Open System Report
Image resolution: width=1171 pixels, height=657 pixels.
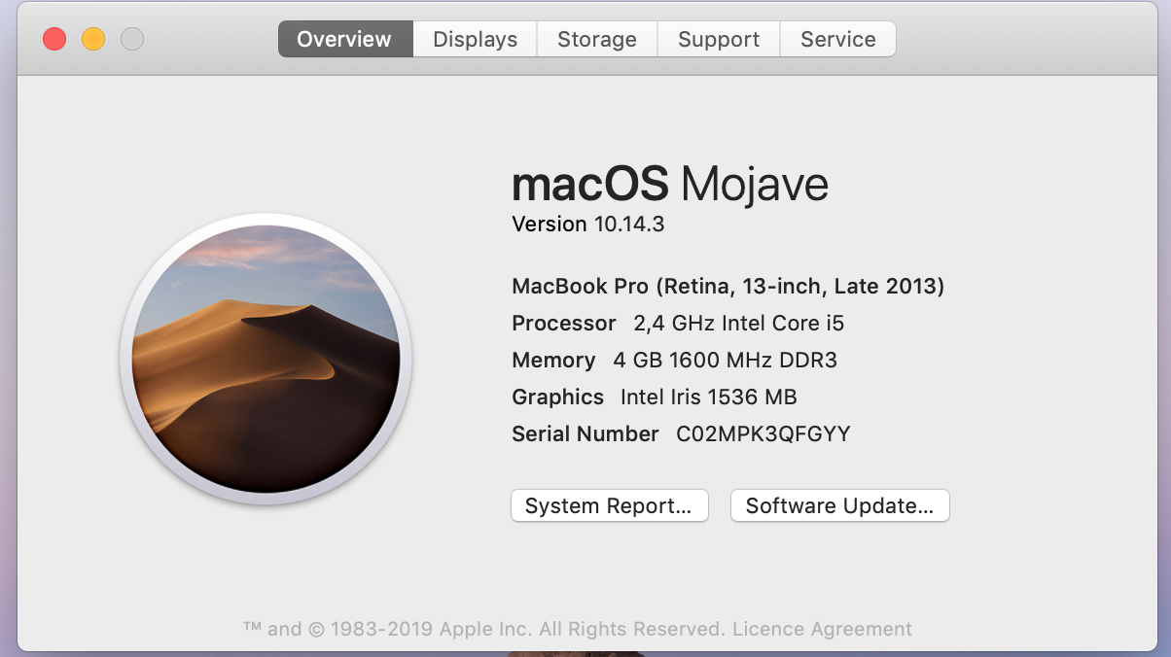(609, 505)
